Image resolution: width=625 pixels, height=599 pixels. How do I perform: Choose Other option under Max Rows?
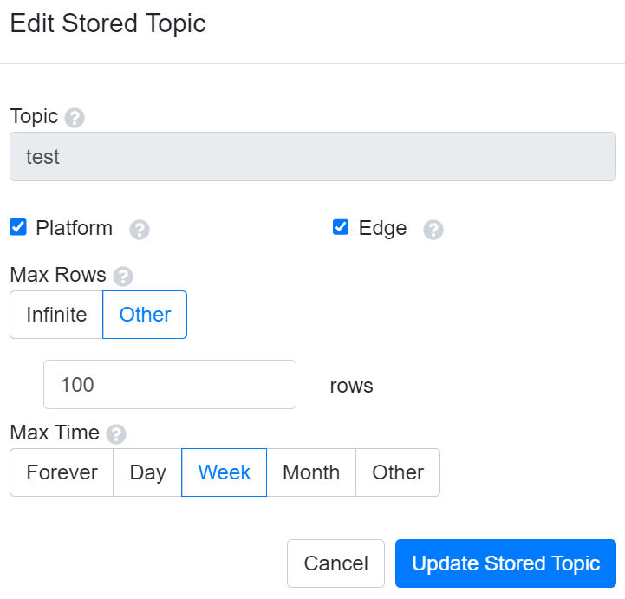coord(145,315)
